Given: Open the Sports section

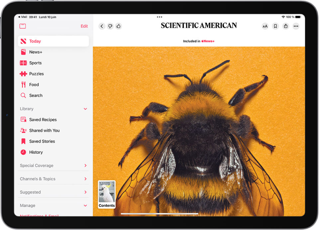Looking at the screenshot, I should pyautogui.click(x=35, y=63).
